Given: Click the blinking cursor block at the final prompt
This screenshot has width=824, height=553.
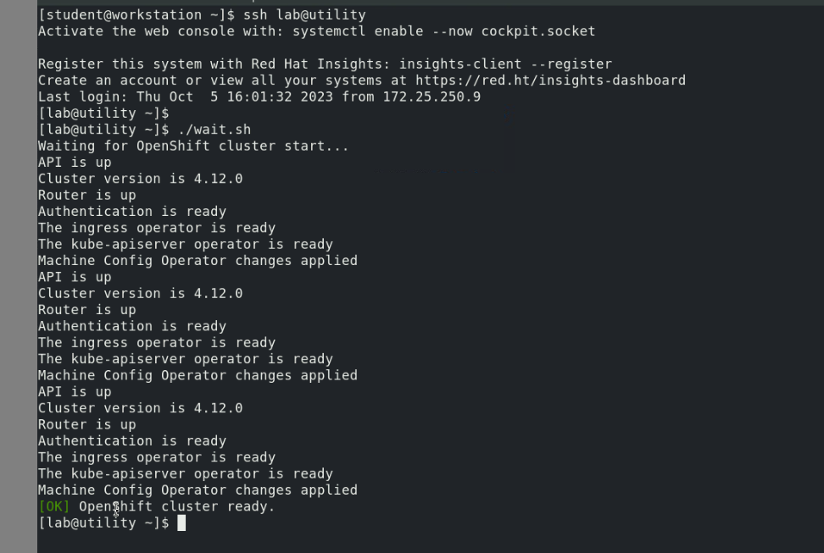Looking at the screenshot, I should (x=181, y=523).
